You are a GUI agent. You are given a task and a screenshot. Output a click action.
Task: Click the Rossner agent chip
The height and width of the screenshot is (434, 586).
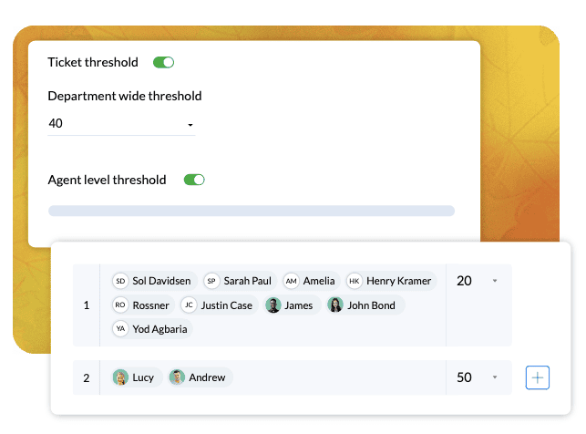tap(143, 305)
